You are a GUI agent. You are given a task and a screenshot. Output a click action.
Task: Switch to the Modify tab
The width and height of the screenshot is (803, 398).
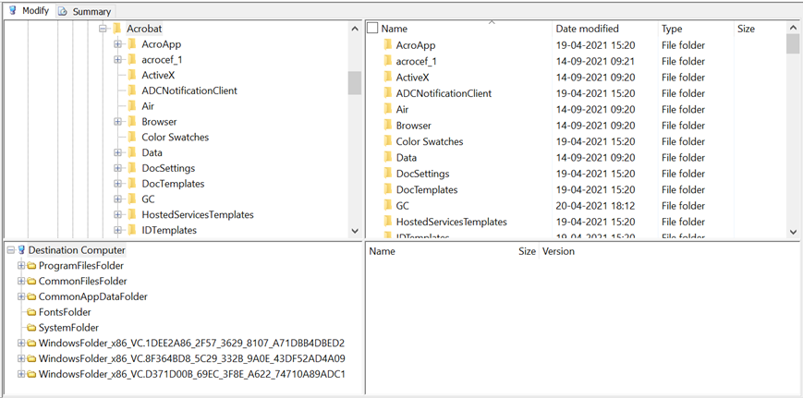click(28, 11)
